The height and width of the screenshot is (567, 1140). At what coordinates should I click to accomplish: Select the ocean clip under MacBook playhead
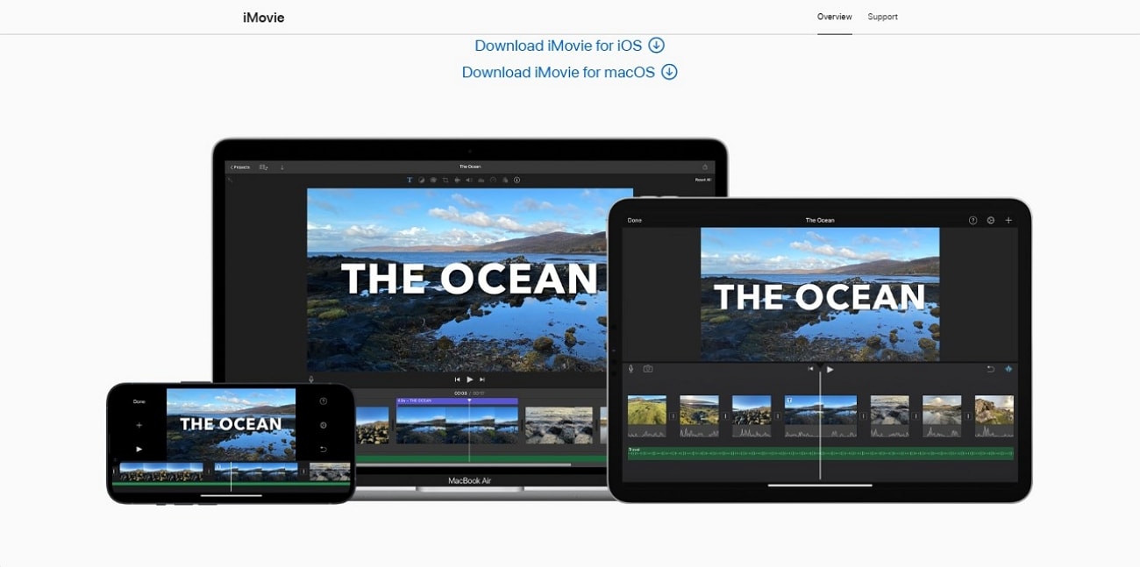pos(457,424)
